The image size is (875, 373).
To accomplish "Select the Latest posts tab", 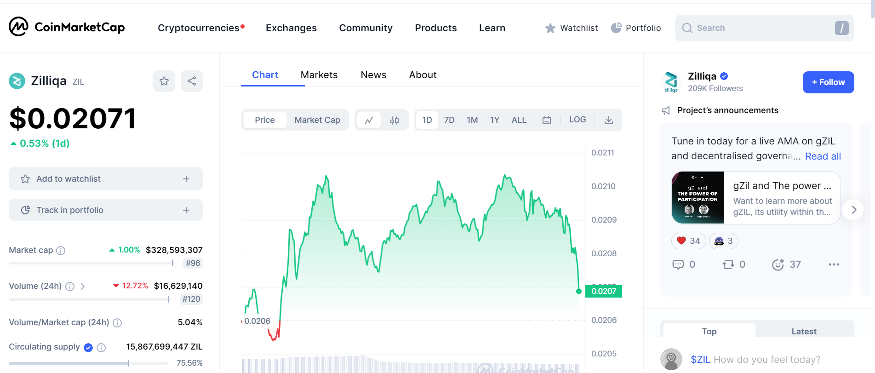I will pyautogui.click(x=804, y=331).
